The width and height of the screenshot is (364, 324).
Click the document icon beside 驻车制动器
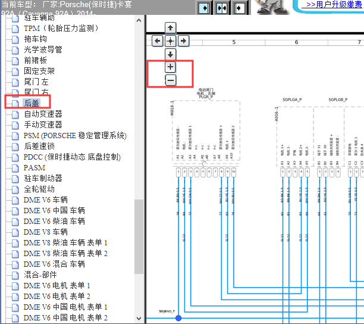tap(15, 179)
